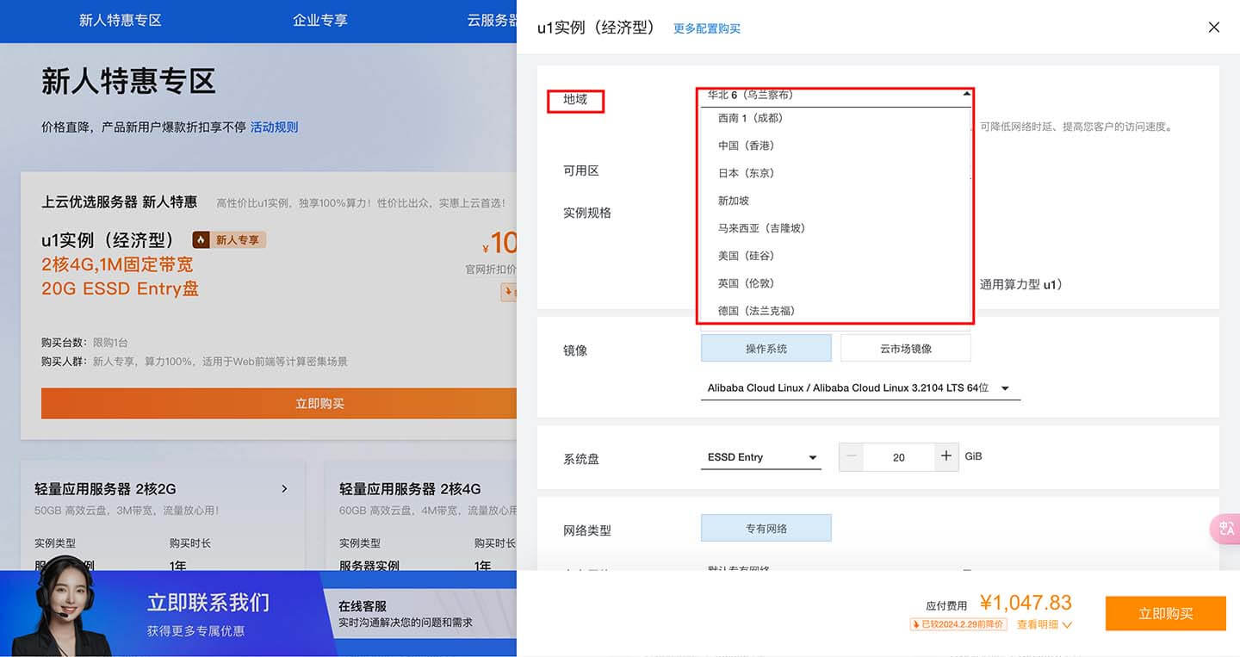Click orange 立即购买 button in purchase panel

(x=1166, y=613)
